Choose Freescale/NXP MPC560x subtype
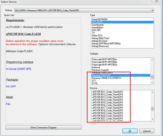This screenshot has height=136, width=163. [x=121, y=62]
